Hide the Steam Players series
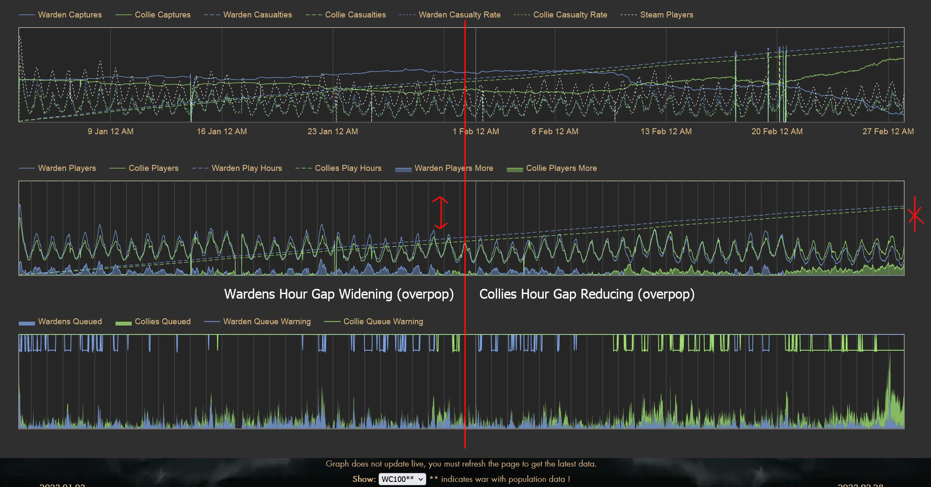 pos(666,15)
